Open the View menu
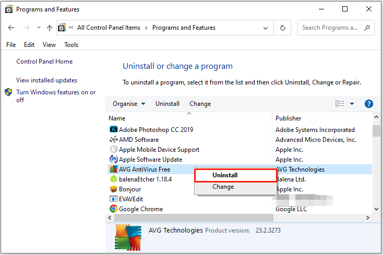The image size is (383, 255). 49,45
